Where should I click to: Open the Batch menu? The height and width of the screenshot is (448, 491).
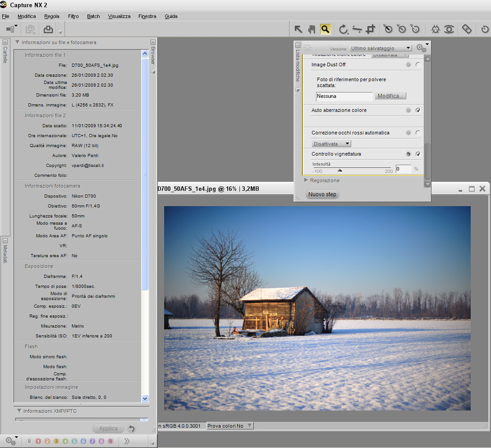[x=94, y=16]
